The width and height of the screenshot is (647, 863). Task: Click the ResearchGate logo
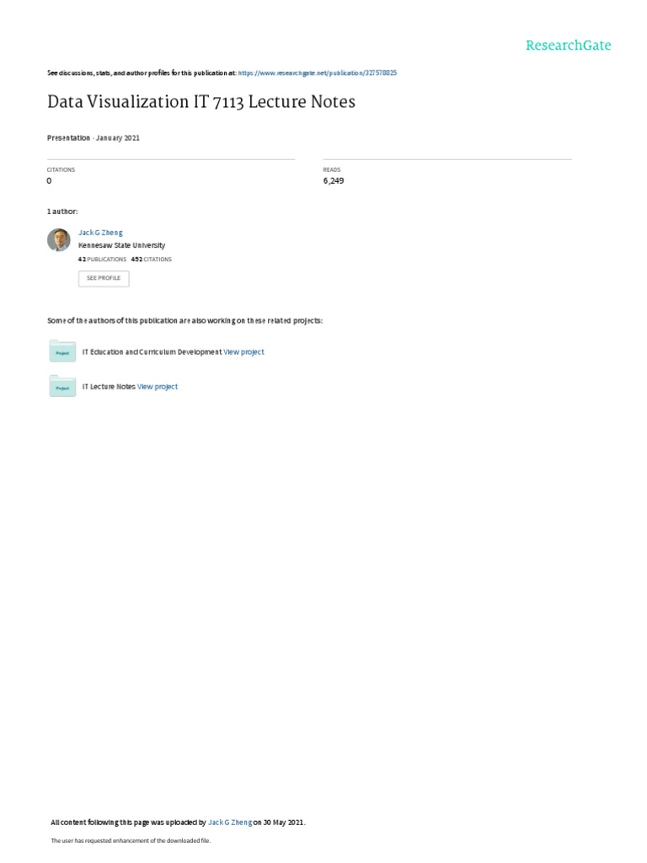point(568,46)
